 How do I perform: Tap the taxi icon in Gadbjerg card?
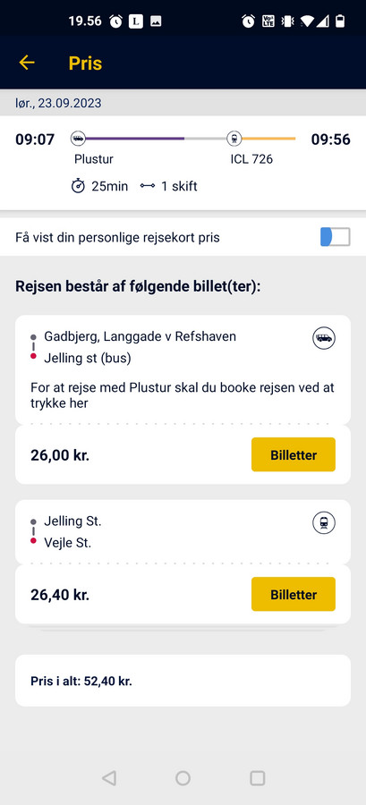coord(324,338)
